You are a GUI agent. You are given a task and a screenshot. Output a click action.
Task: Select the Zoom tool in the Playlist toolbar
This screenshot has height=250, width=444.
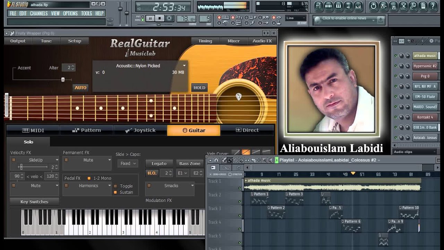point(265,160)
